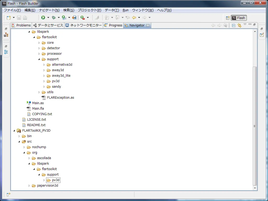268x201 pixels.
Task: Collapse All in Navigator toolbar
Action: (x=233, y=25)
